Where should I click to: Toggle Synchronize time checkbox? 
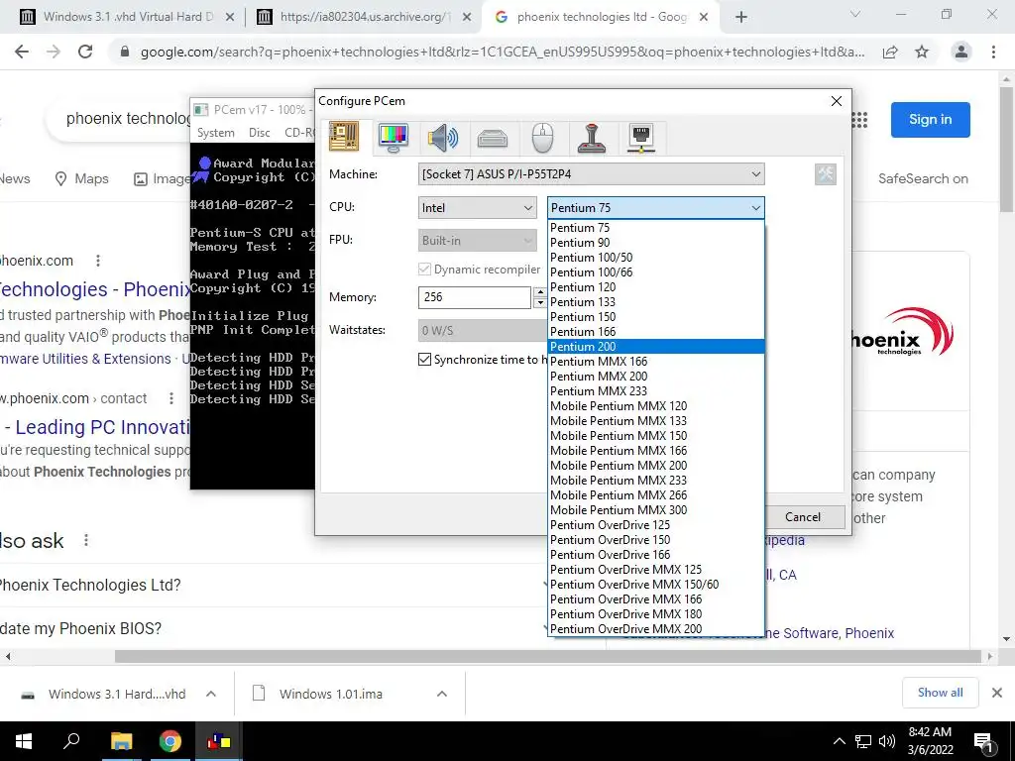pos(424,359)
